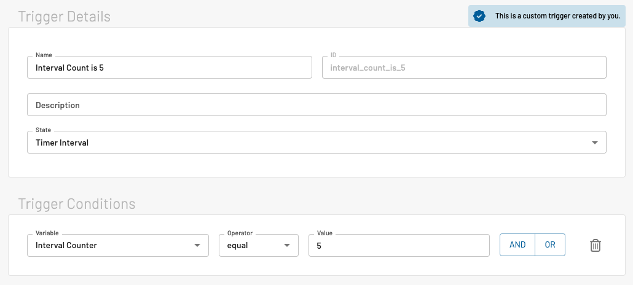This screenshot has width=633, height=285.
Task: Open the State dropdown showing Timer Interval
Action: point(316,142)
